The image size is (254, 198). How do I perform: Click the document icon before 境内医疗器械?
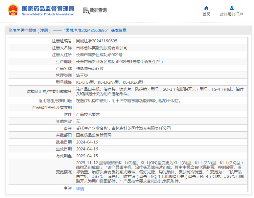10,31
